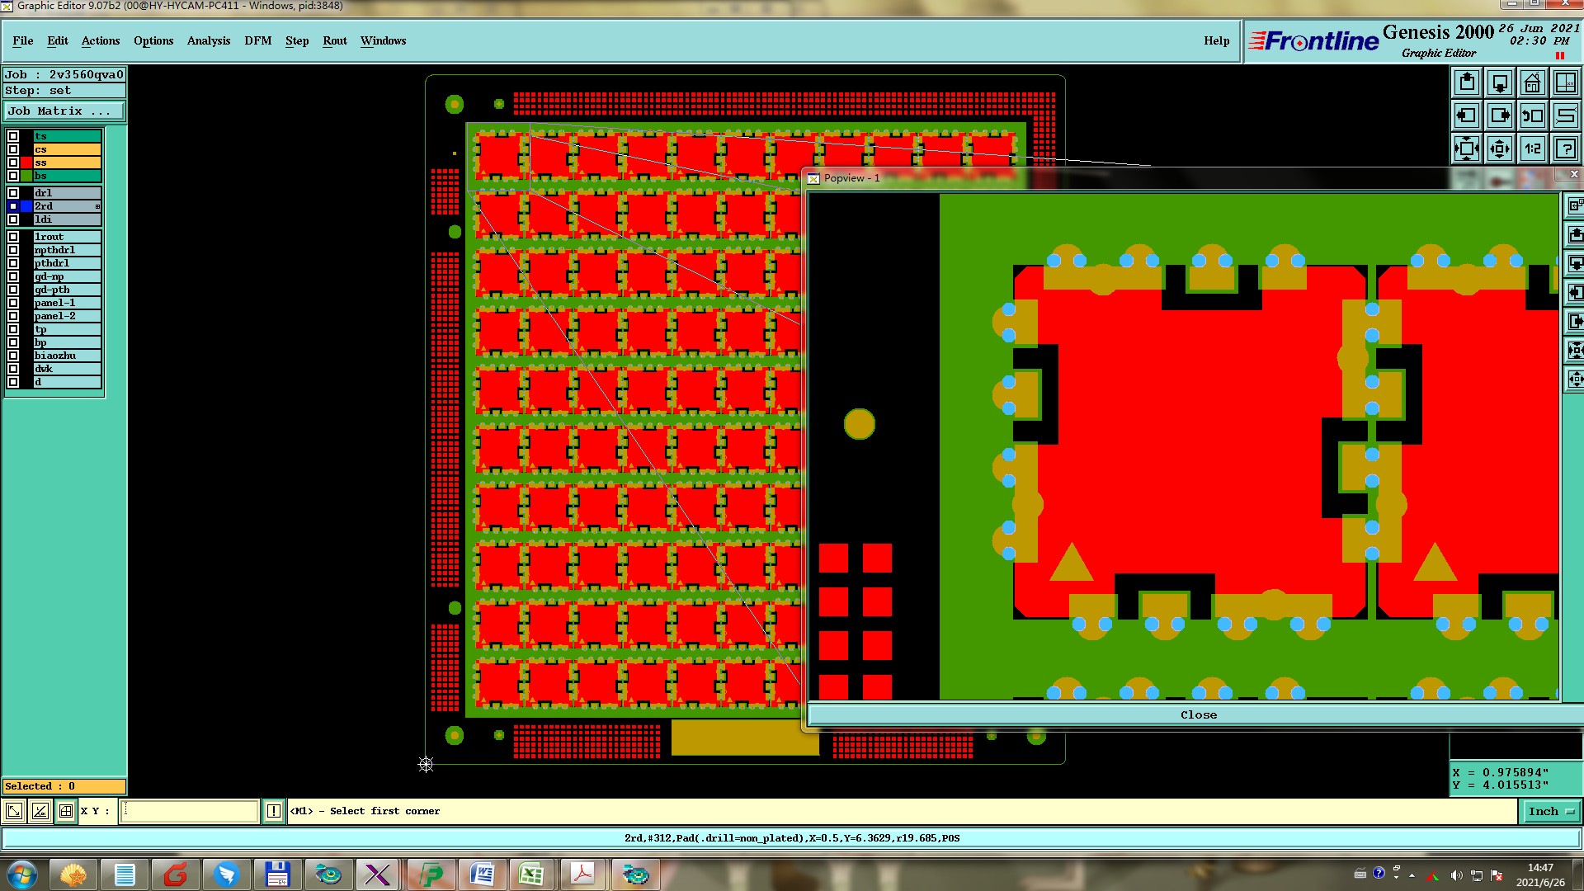The width and height of the screenshot is (1584, 891).
Task: Click Close in the Popview window
Action: point(1198,715)
